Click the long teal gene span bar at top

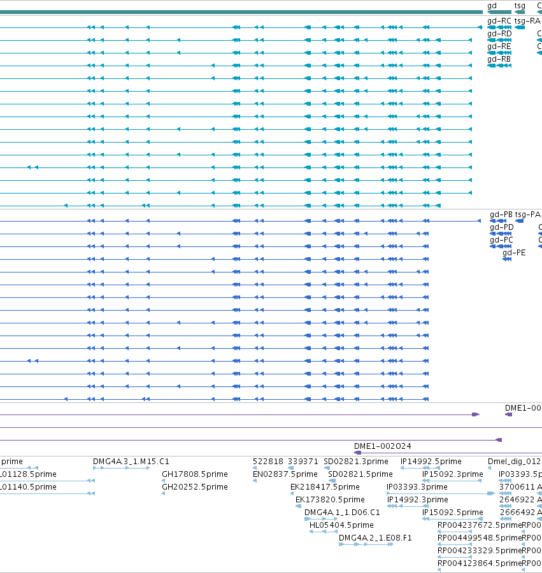pos(241,13)
